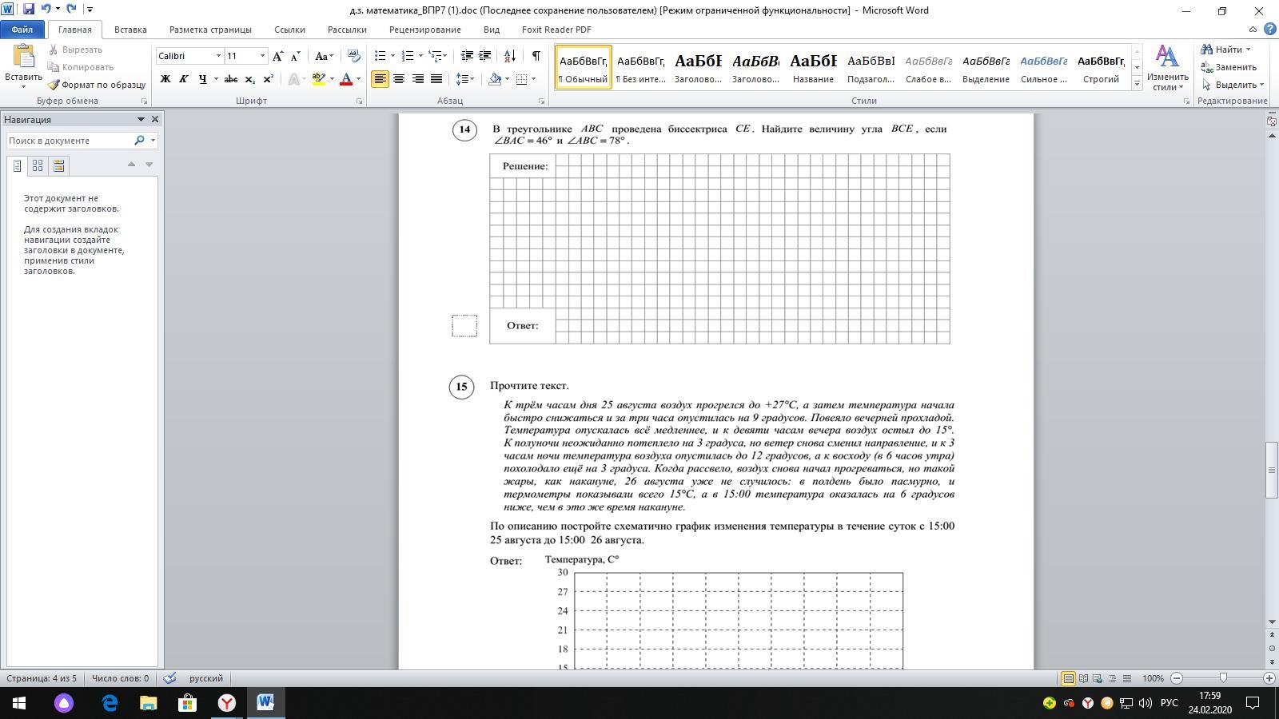The height and width of the screenshot is (719, 1279).
Task: Click Изменить стили button
Action: (1167, 69)
